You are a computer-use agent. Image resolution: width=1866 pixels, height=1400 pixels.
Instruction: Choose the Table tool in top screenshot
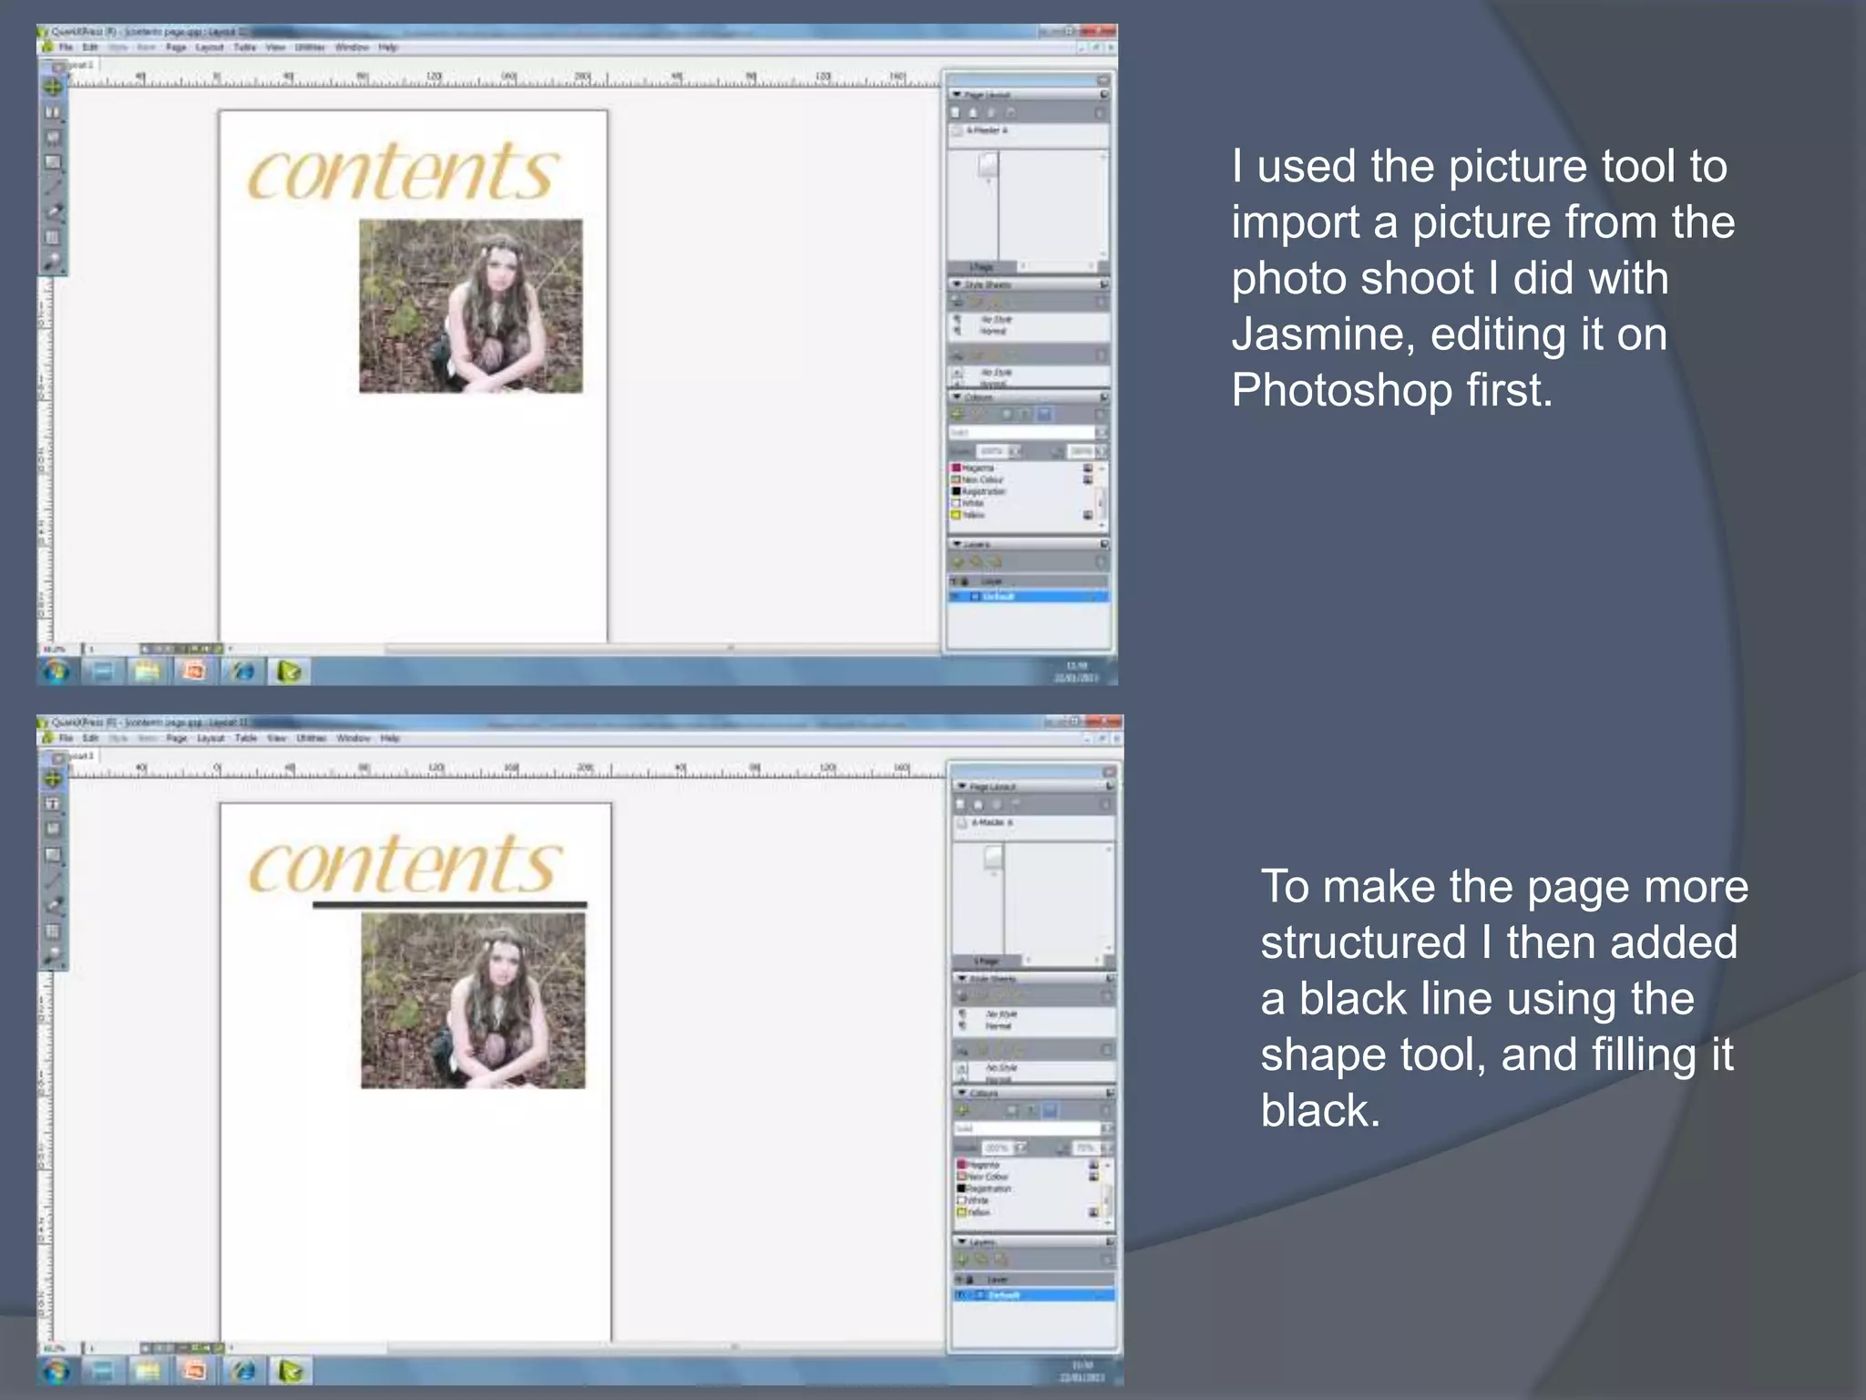point(53,237)
